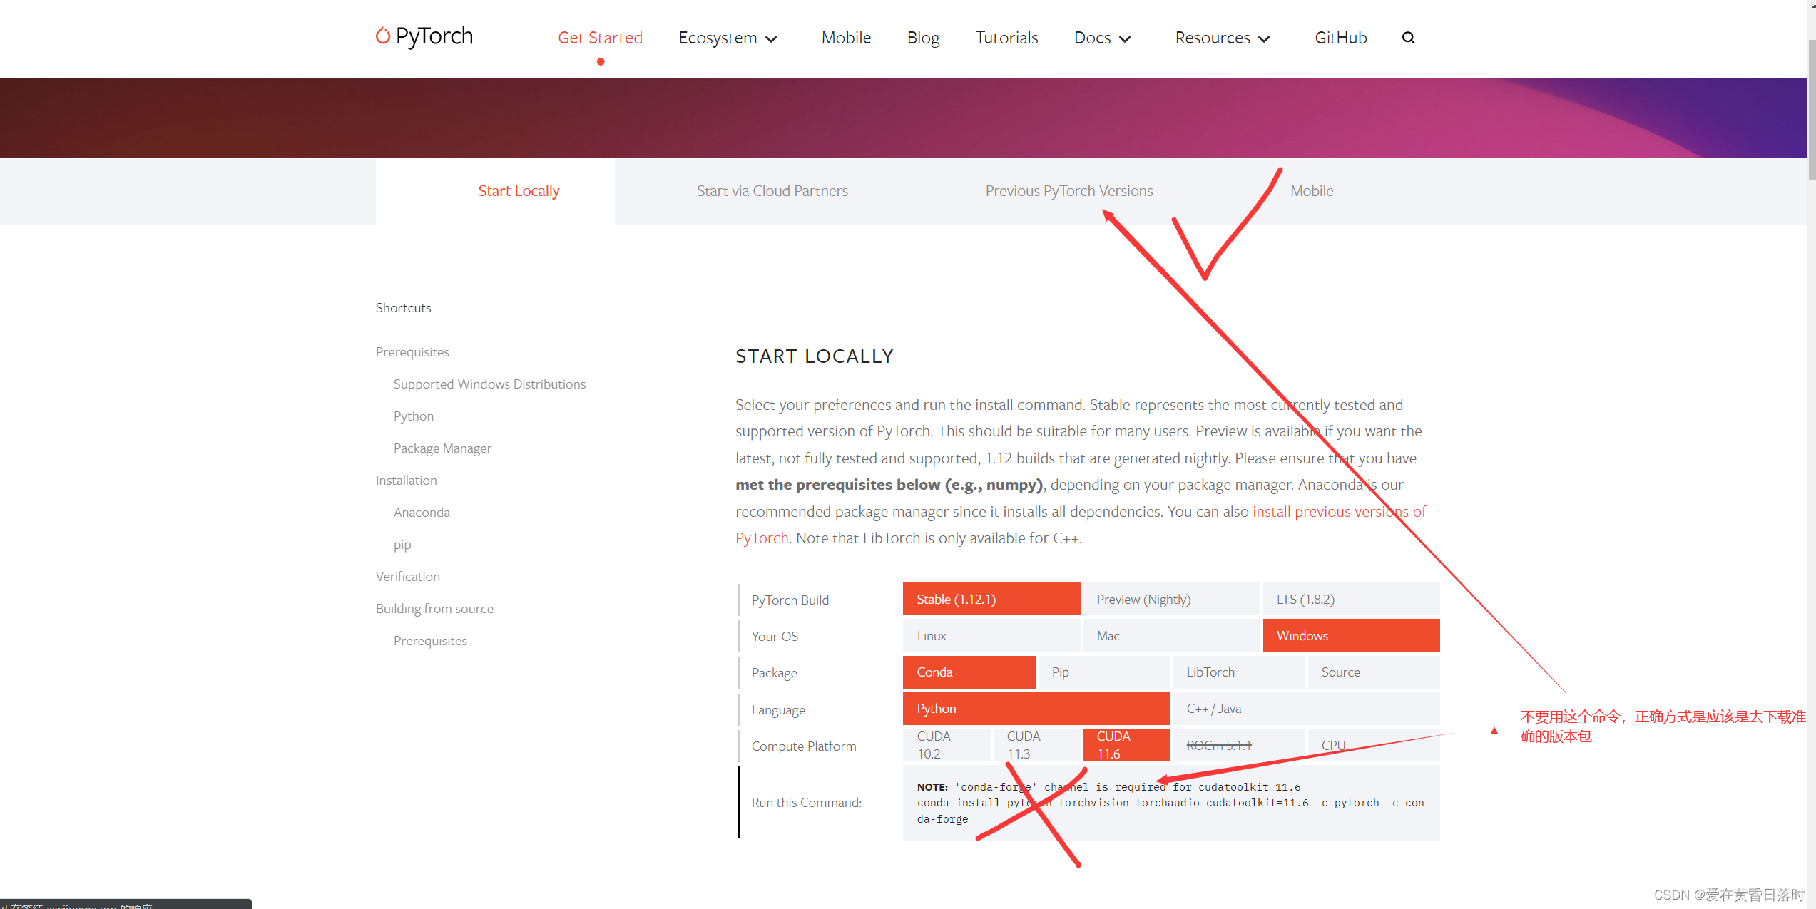The width and height of the screenshot is (1816, 909).
Task: Jump to Python shortcut in sidebar
Action: tap(414, 416)
